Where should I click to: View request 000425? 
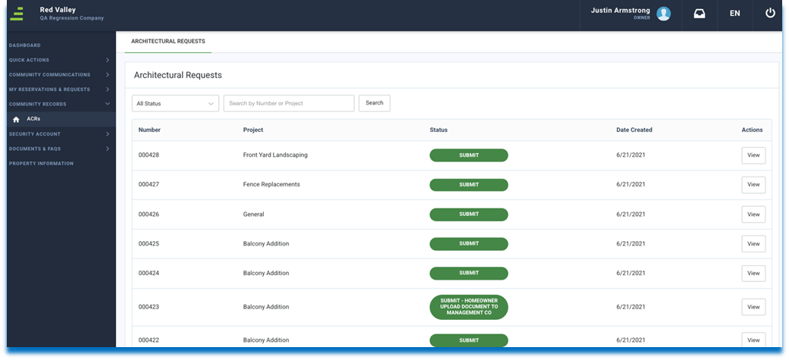(x=753, y=244)
